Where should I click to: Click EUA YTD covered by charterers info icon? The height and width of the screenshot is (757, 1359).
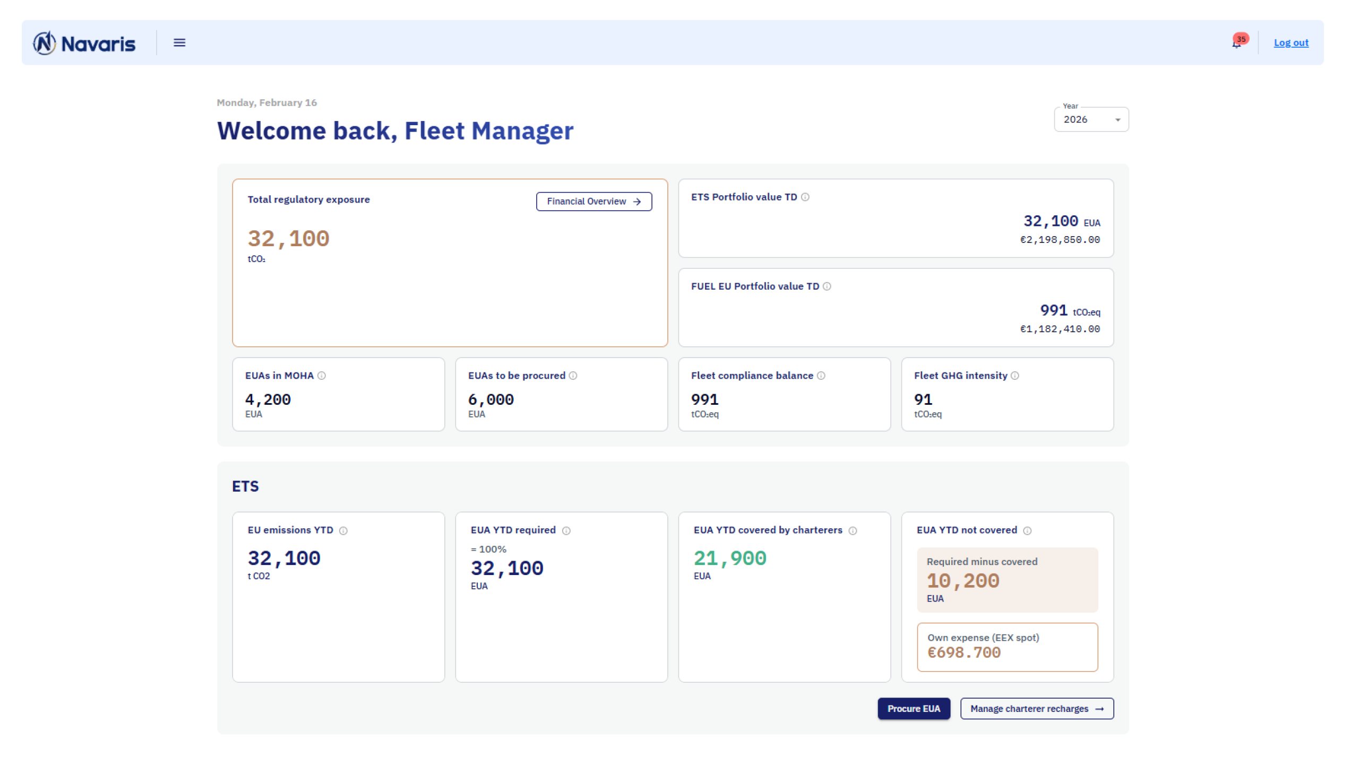[853, 530]
